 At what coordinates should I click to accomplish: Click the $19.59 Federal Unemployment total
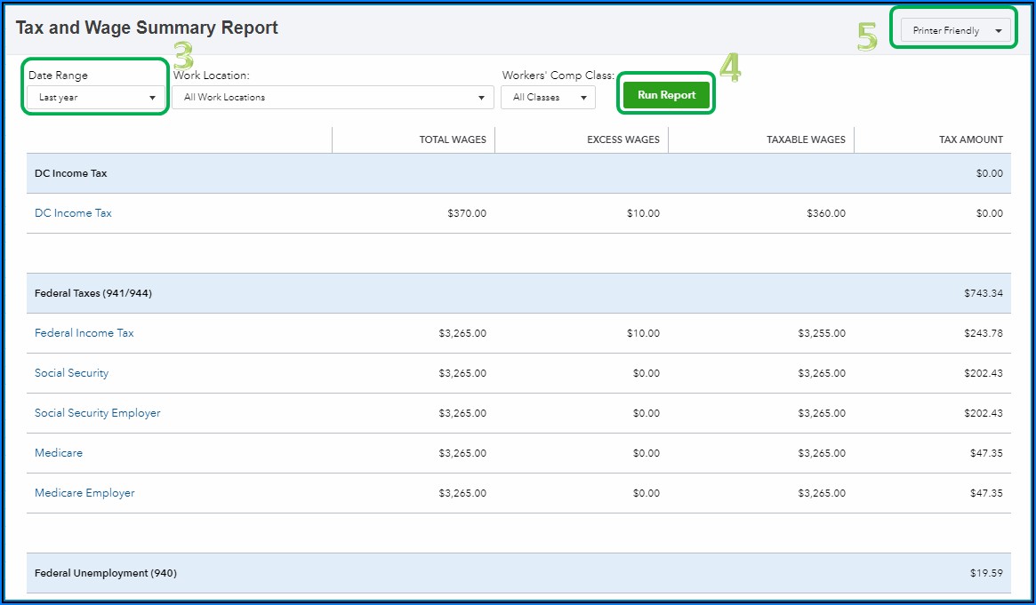[x=985, y=573]
